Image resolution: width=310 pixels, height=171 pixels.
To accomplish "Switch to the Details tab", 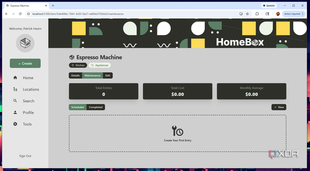I will pos(75,75).
